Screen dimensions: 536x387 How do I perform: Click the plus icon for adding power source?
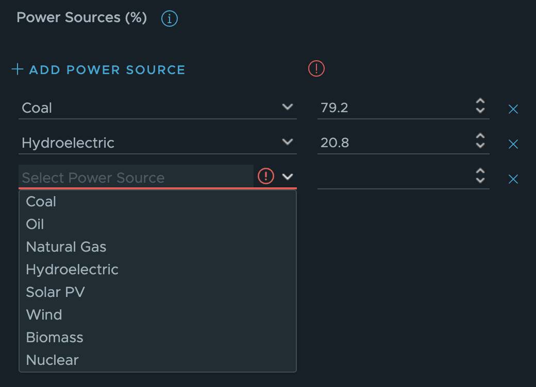18,69
